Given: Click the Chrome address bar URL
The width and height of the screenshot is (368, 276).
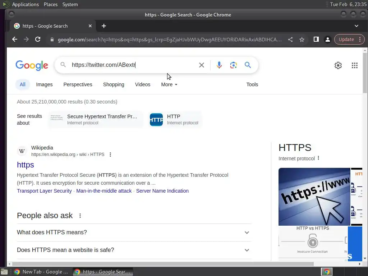Looking at the screenshot, I should [x=170, y=40].
